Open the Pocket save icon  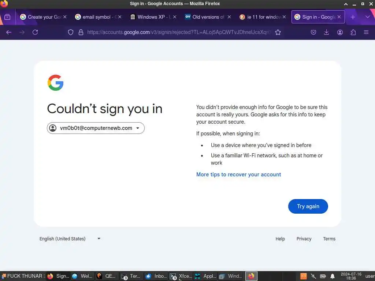(x=313, y=32)
